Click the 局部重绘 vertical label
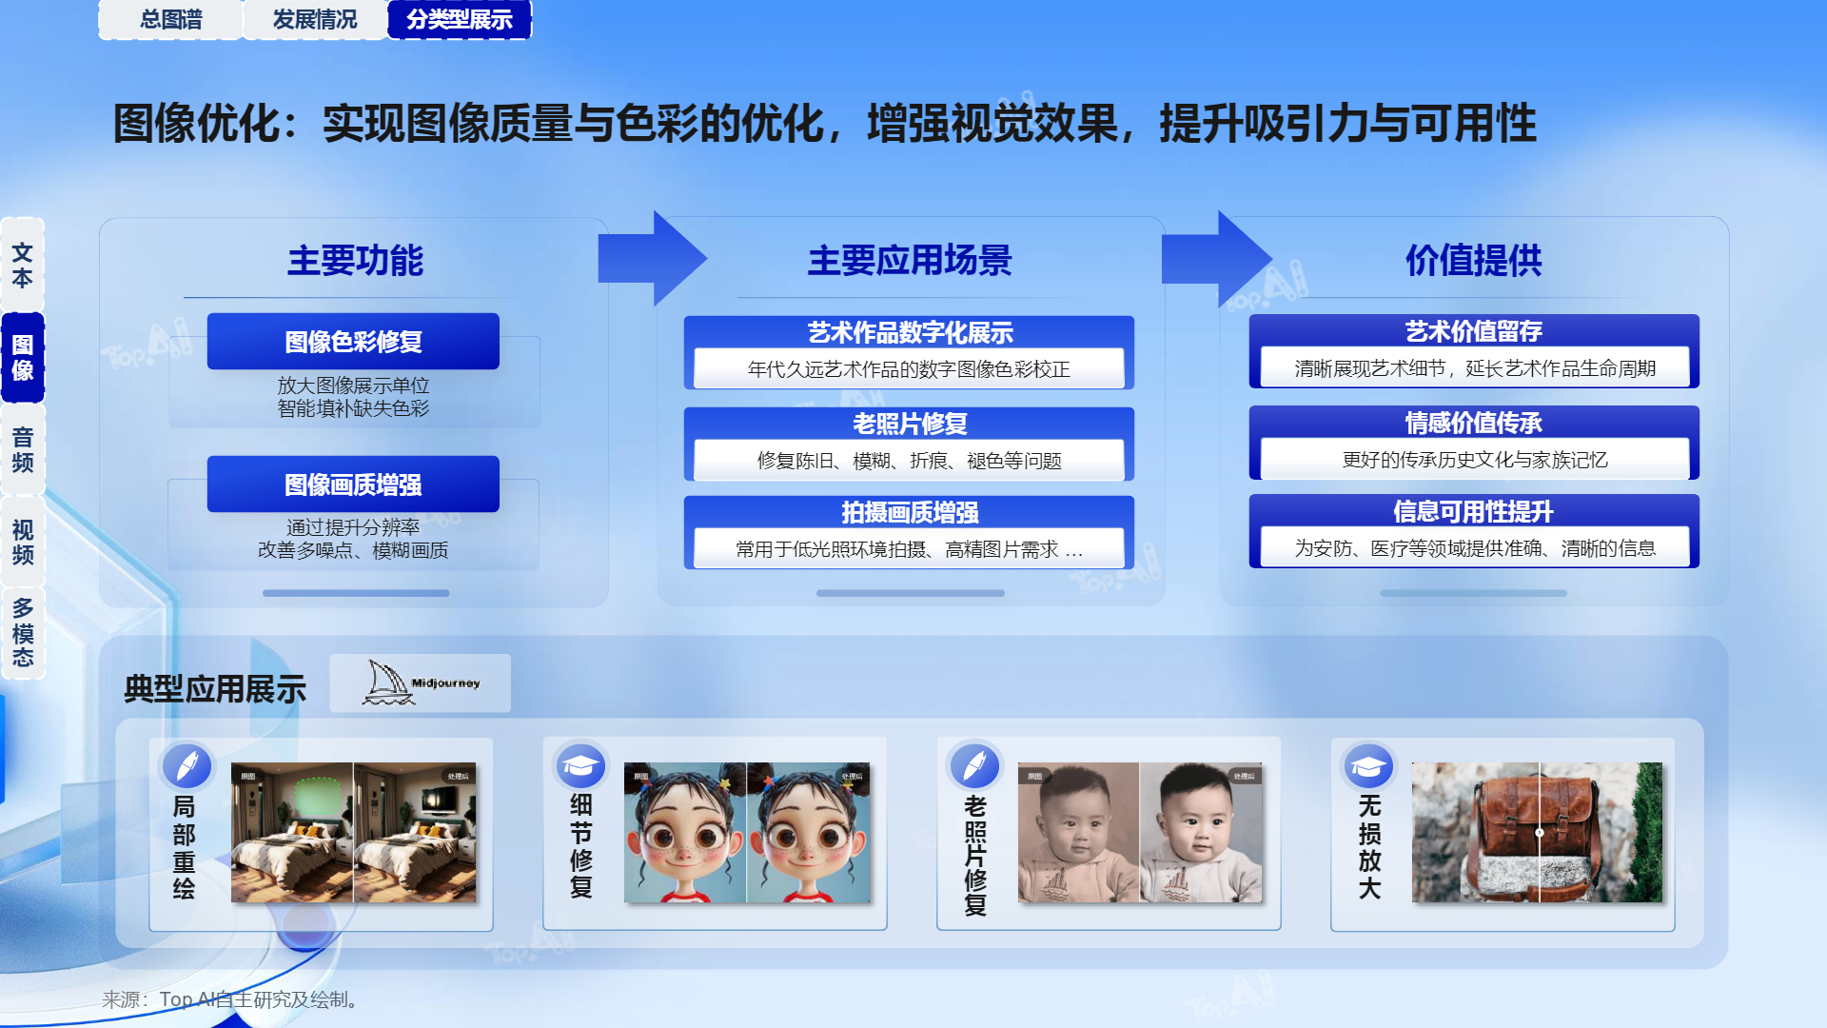1827x1028 pixels. pos(184,847)
